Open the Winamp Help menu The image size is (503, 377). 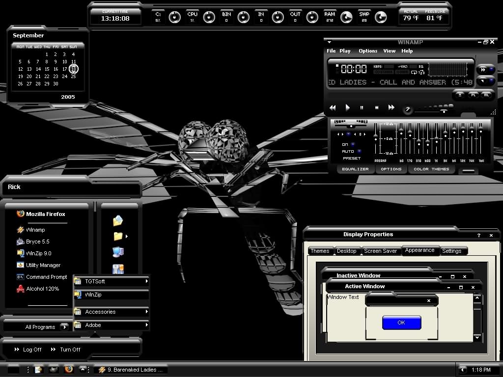[407, 51]
